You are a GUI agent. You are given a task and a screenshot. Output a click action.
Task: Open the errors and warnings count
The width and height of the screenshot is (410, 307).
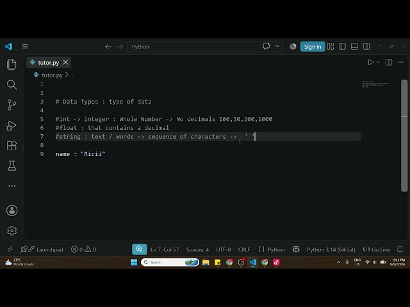point(83,249)
